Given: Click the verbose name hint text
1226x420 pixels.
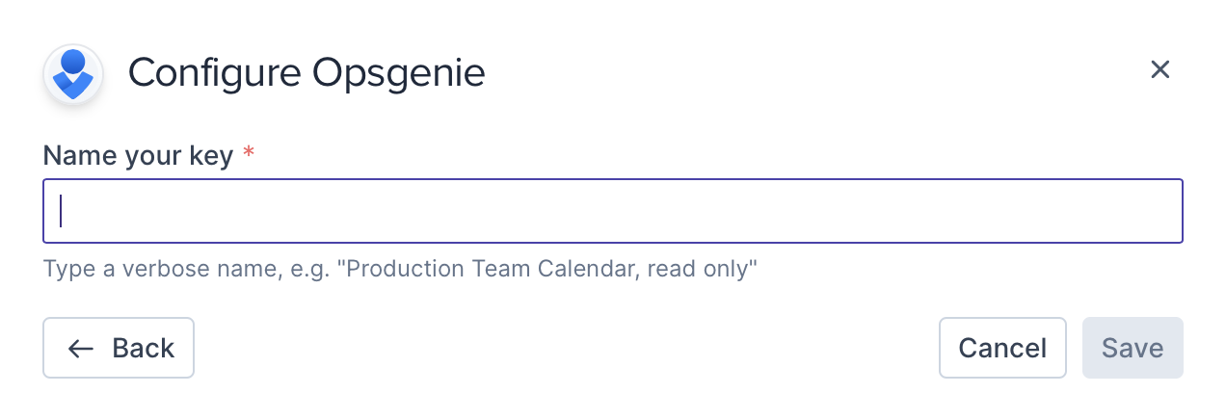Looking at the screenshot, I should point(400,268).
